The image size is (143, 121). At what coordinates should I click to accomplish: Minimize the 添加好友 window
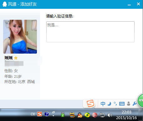129,5
